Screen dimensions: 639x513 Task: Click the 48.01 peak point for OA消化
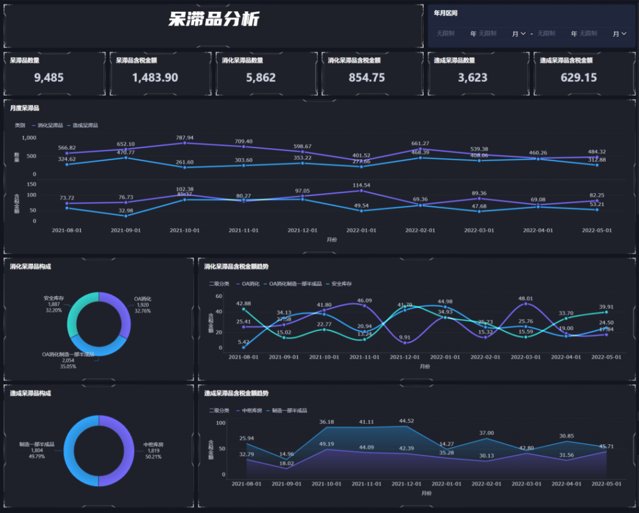(x=525, y=304)
